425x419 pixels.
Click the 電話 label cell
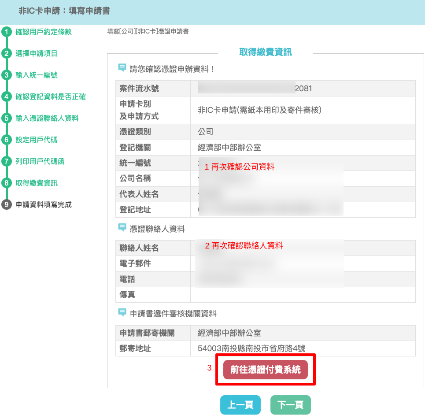(x=153, y=279)
